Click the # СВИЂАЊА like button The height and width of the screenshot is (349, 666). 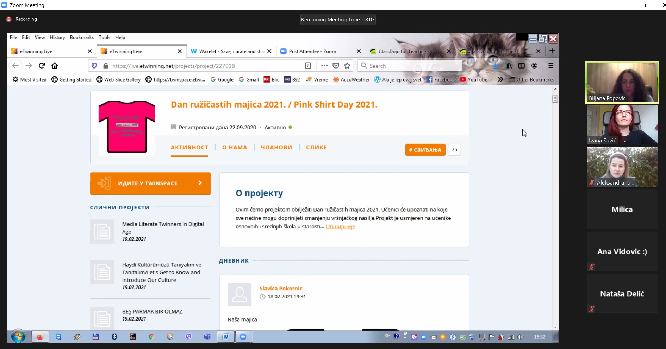coord(425,150)
